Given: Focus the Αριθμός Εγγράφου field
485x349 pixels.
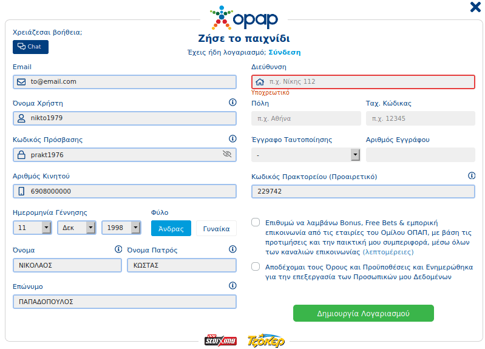Looking at the screenshot, I should 421,155.
